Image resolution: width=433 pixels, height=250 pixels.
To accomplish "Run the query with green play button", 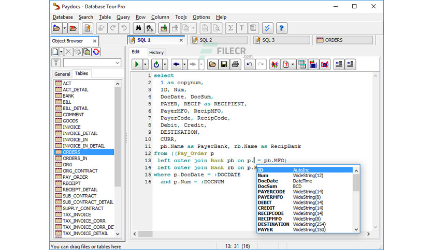I will [137, 65].
